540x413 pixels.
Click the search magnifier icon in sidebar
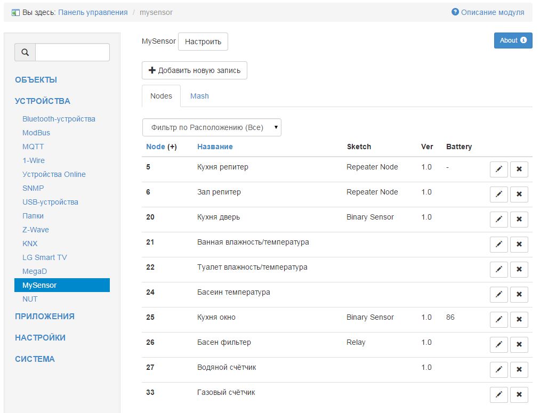[x=25, y=52]
